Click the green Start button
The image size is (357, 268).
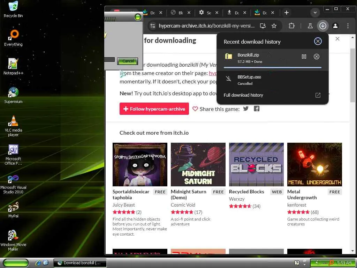click(16, 263)
